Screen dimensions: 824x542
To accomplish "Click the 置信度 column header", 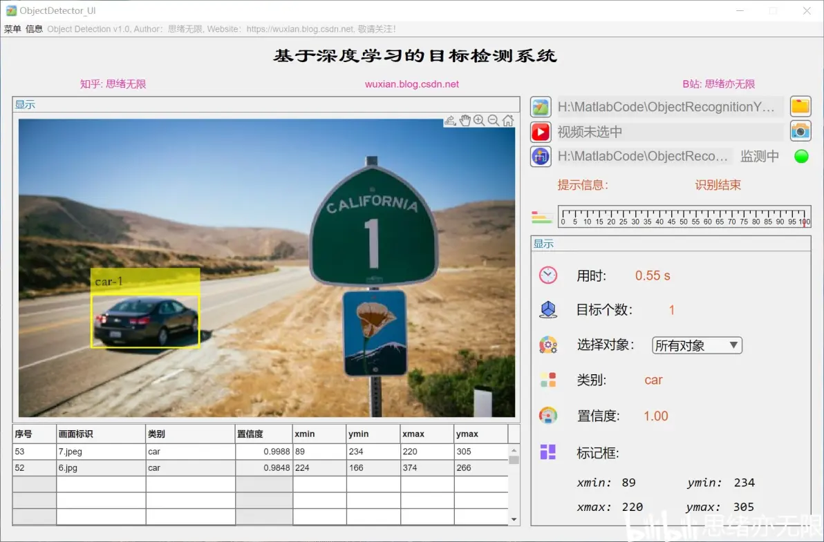I will (264, 434).
